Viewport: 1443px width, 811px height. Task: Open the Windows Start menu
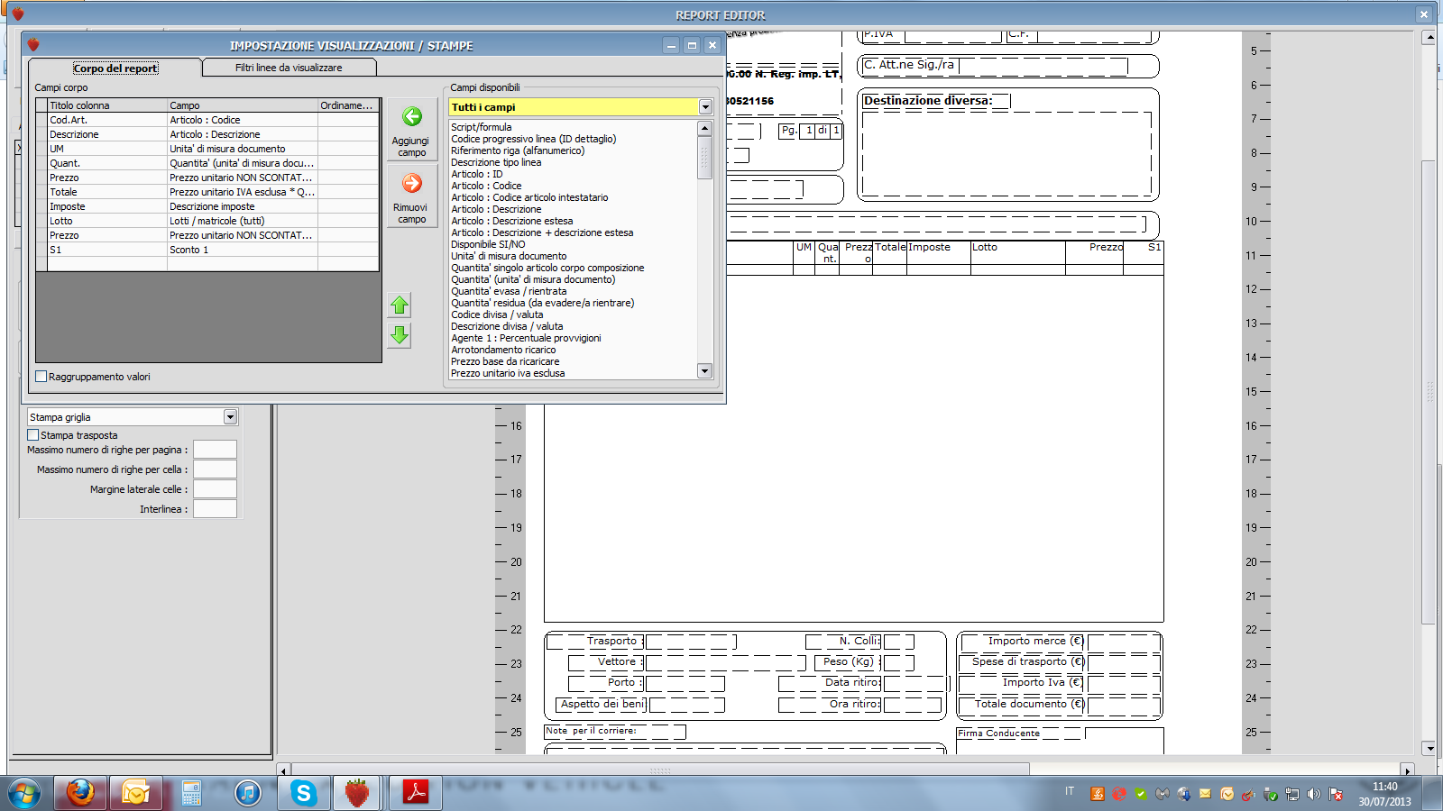[x=24, y=794]
